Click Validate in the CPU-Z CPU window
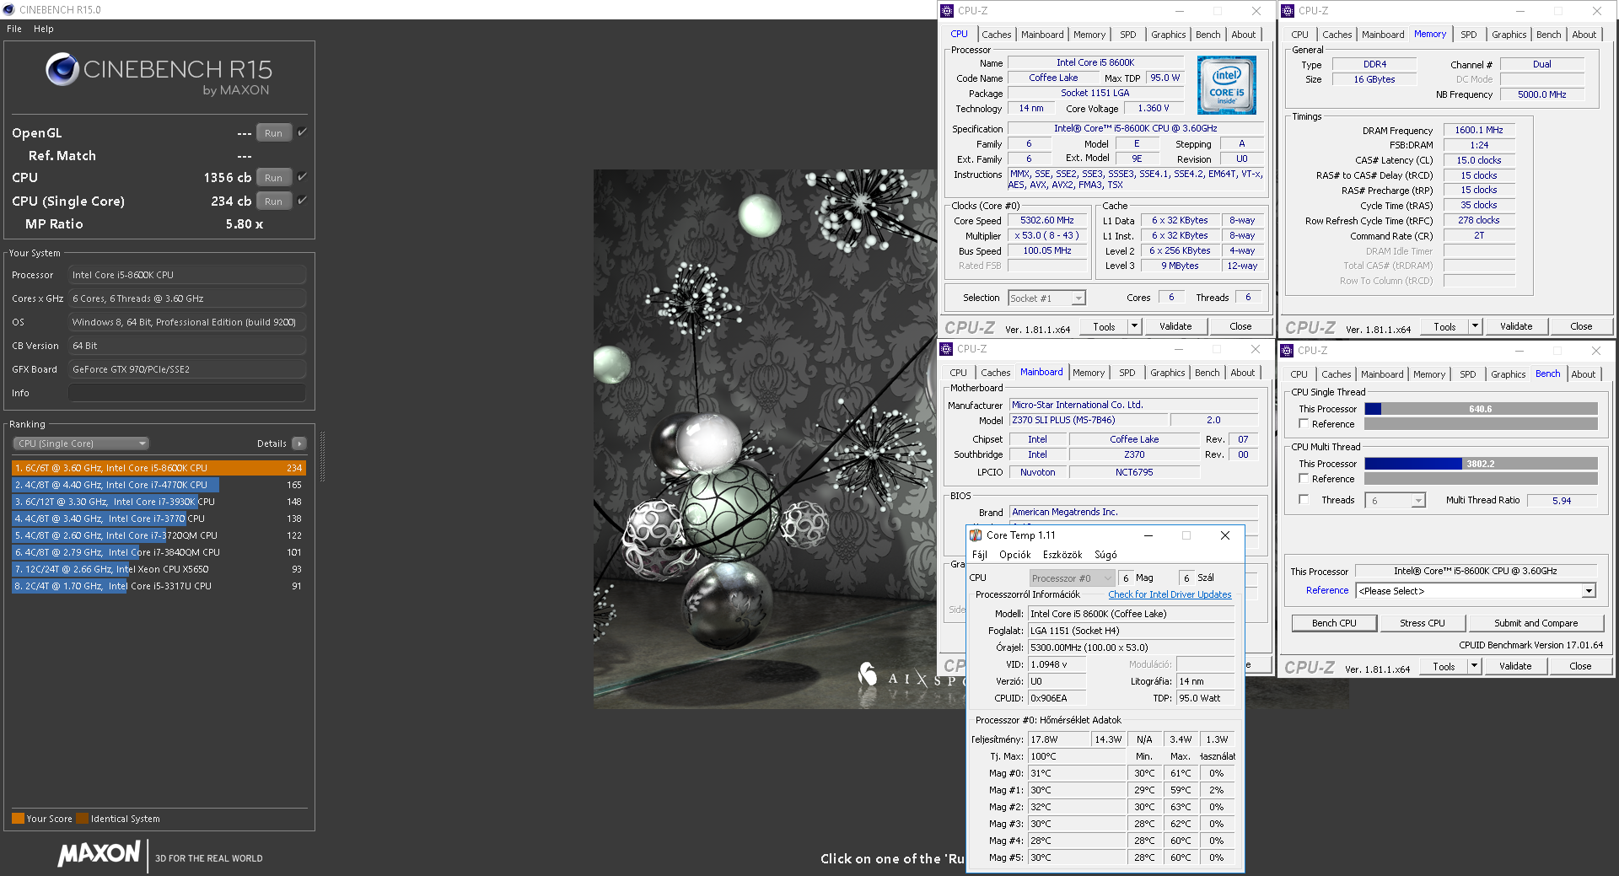This screenshot has height=876, width=1619. 1175,326
